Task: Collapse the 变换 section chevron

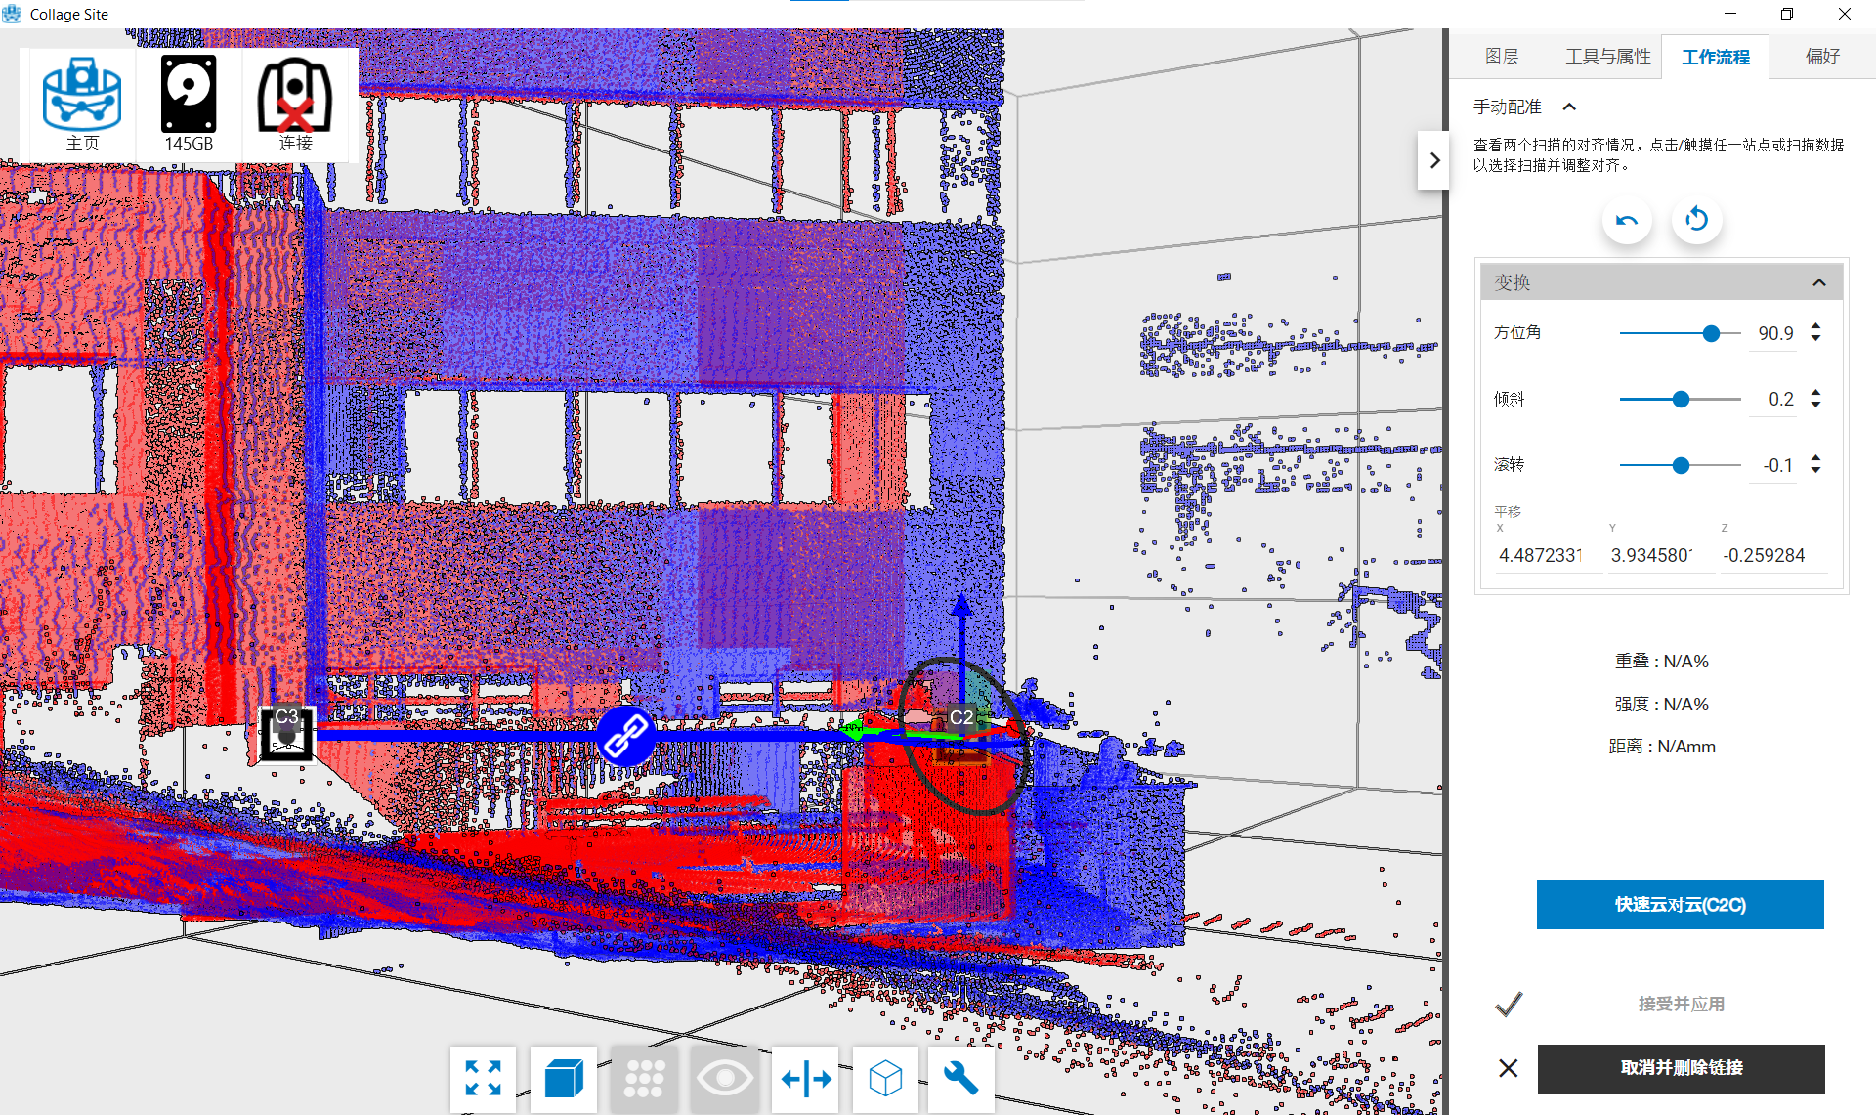Action: click(x=1818, y=282)
